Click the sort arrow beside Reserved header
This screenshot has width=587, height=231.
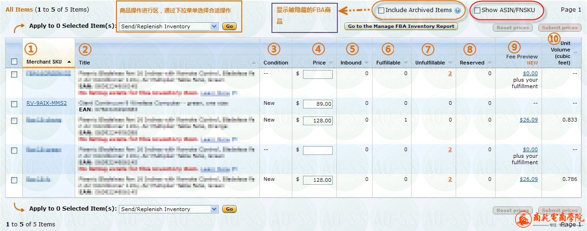(489, 63)
